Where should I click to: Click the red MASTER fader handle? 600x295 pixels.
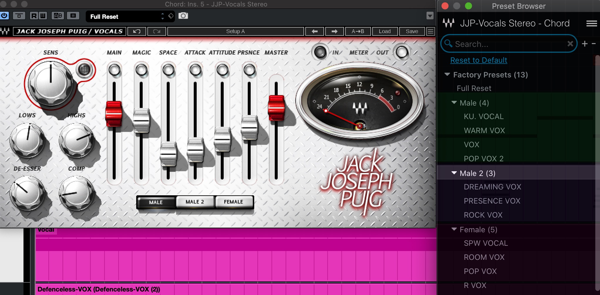[x=276, y=108]
